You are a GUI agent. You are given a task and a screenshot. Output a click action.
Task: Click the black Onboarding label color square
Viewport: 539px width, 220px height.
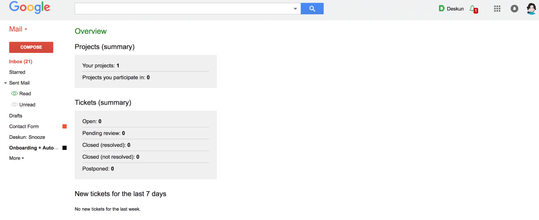64,148
